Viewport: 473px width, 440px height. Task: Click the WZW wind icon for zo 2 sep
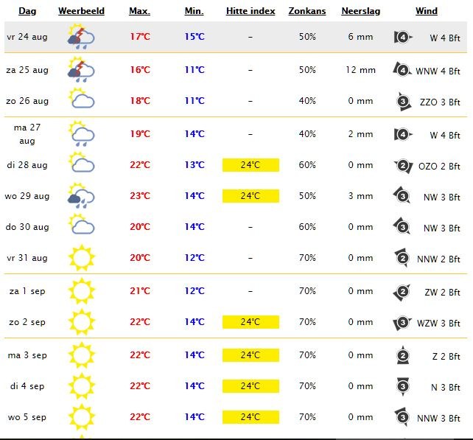402,323
